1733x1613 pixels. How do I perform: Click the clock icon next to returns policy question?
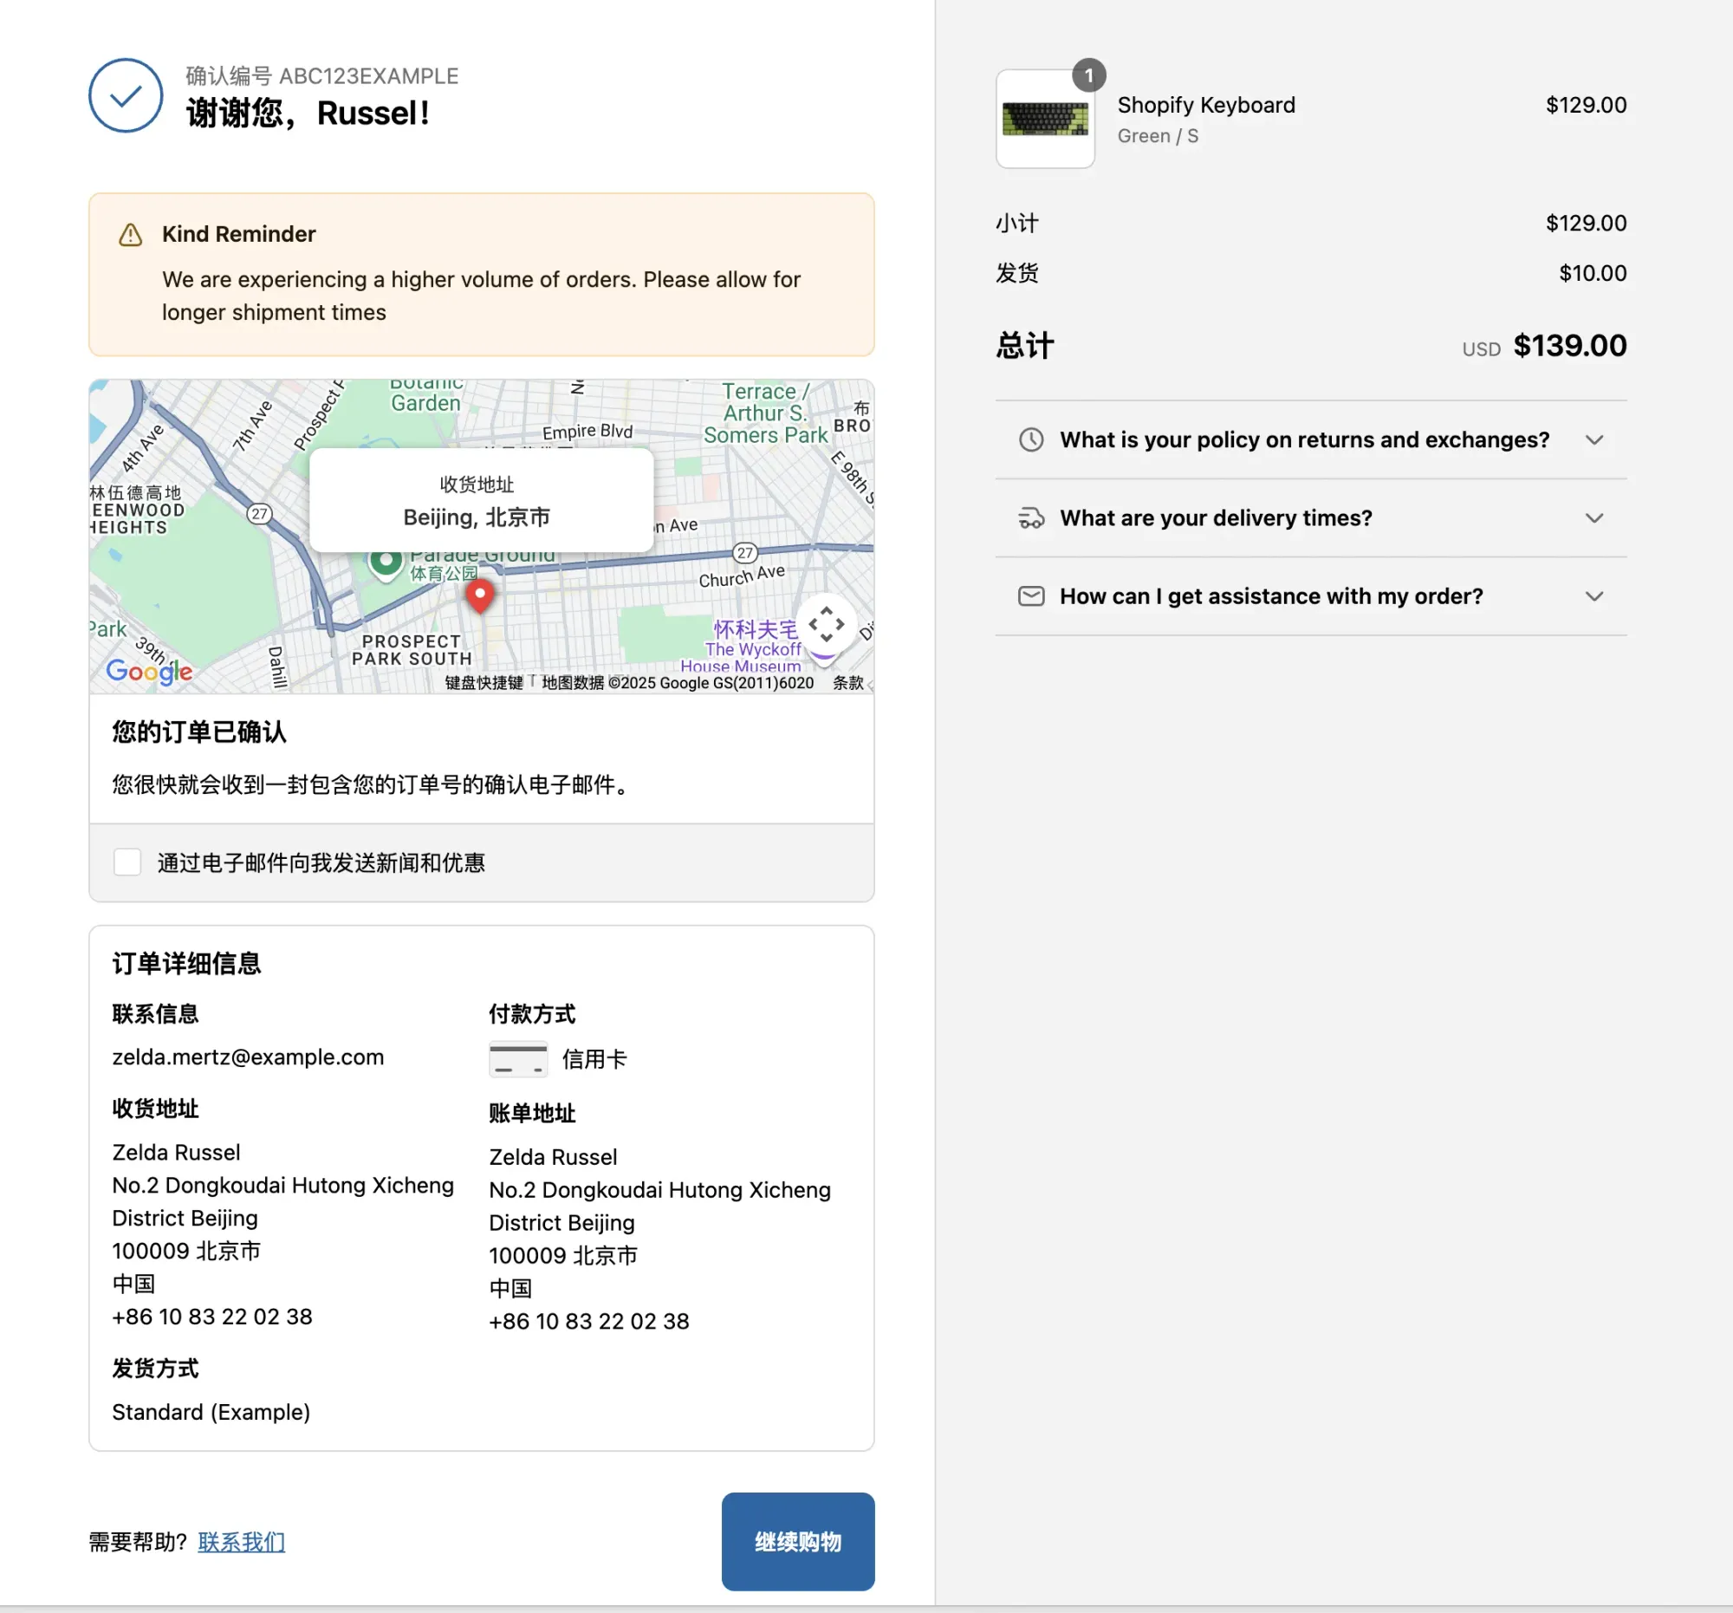[1031, 439]
